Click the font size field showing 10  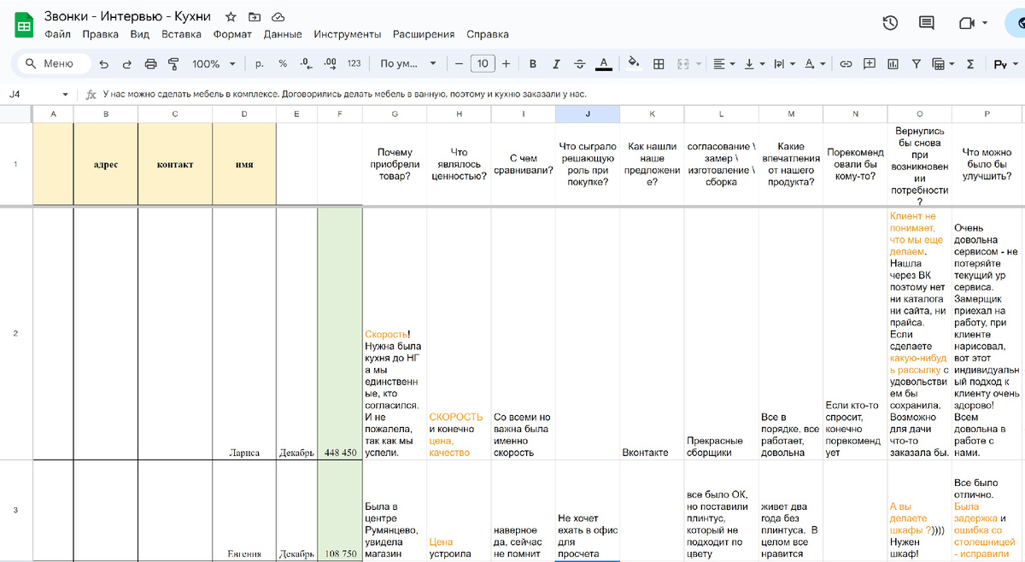pyautogui.click(x=483, y=64)
